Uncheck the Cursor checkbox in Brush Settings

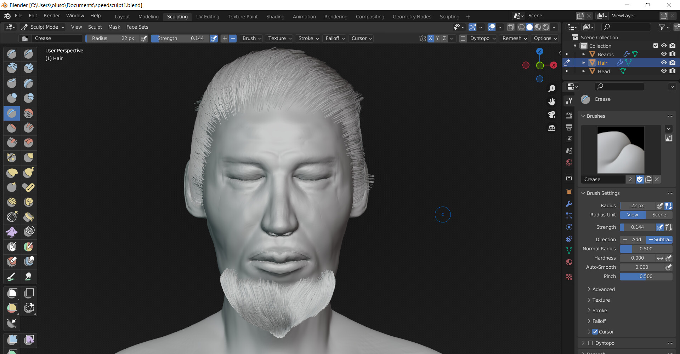point(595,332)
